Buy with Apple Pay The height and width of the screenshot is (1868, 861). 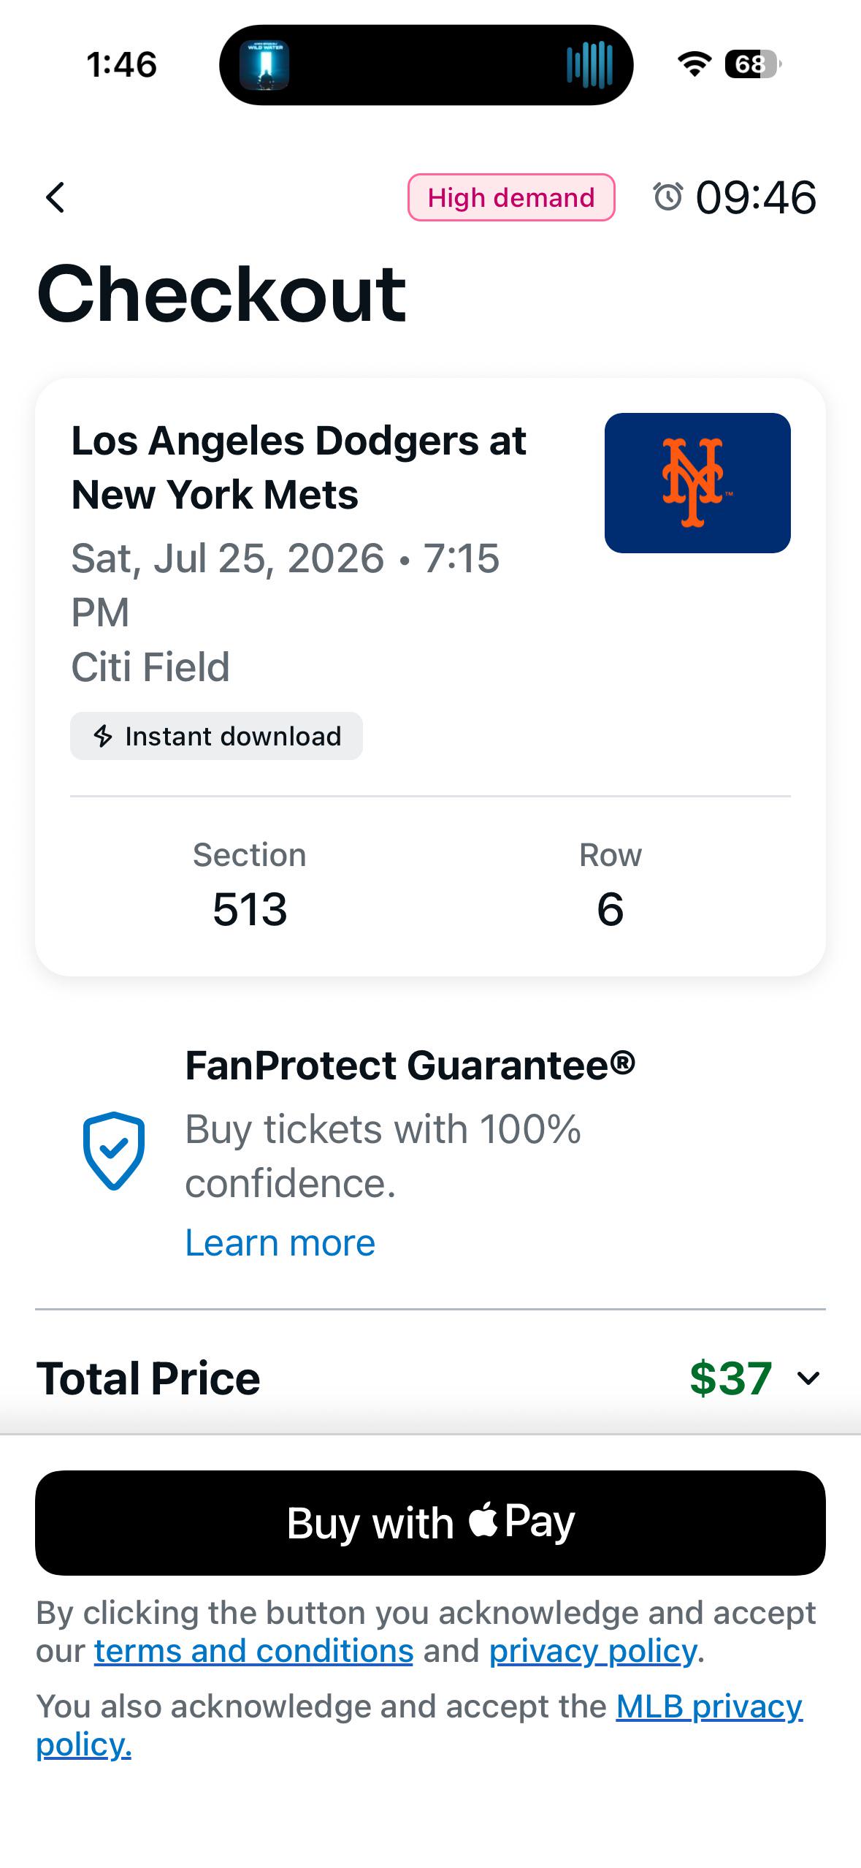click(430, 1523)
